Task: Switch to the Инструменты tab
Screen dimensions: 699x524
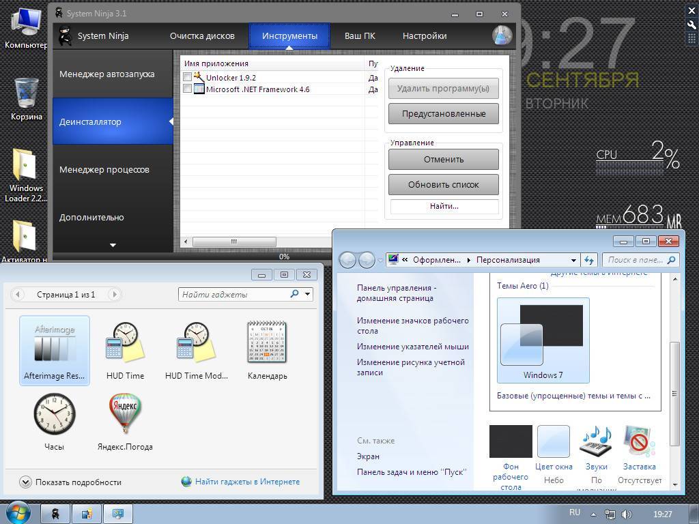Action: [289, 35]
